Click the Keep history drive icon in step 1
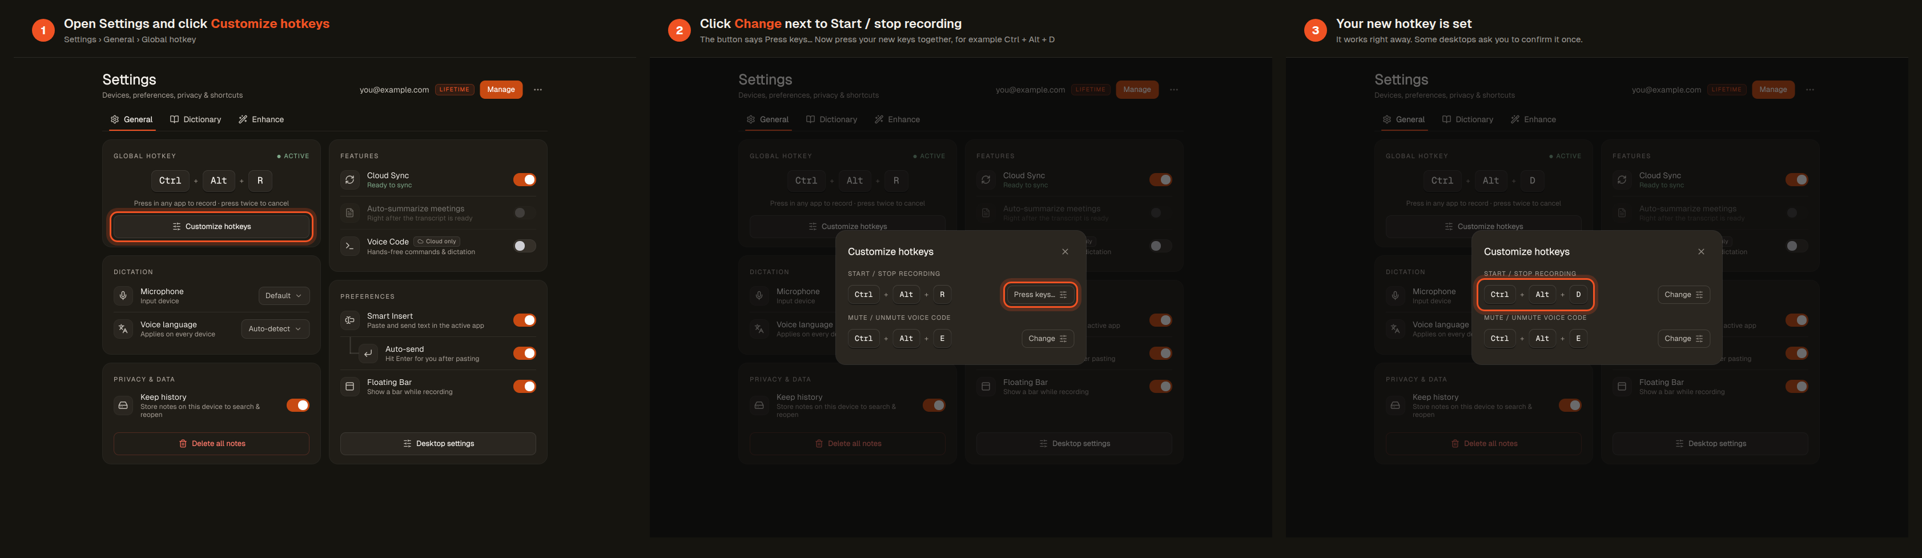 pos(123,405)
